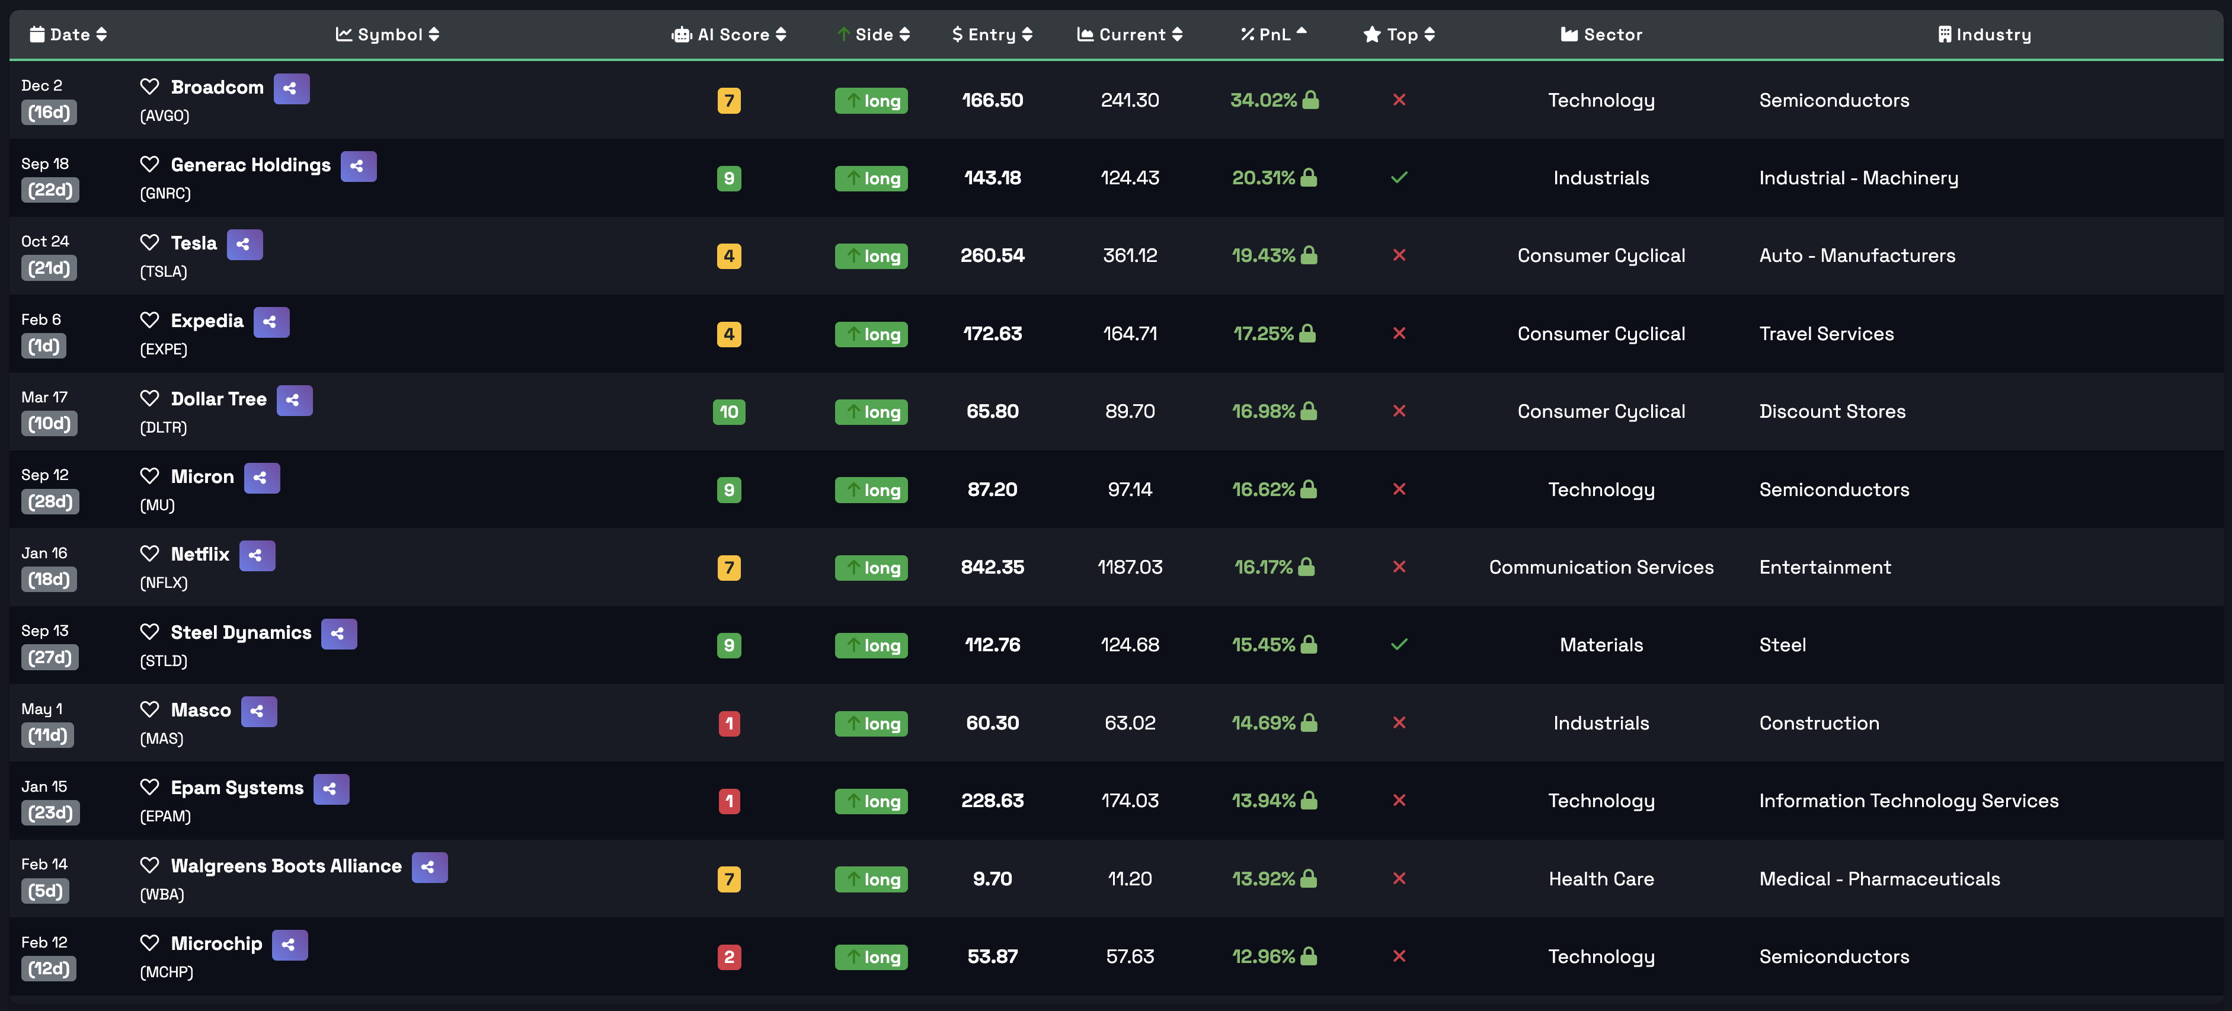The image size is (2232, 1011).
Task: Click the lock icon beside Microchip 12.96% PnL
Action: [x=1309, y=955]
